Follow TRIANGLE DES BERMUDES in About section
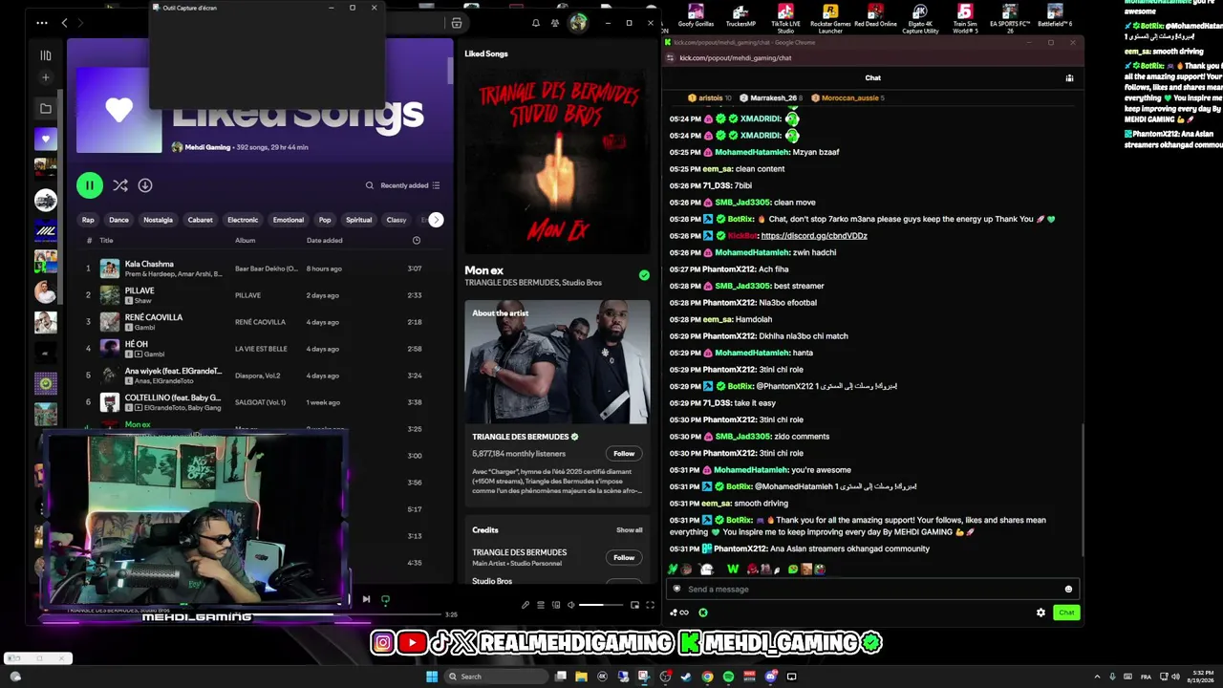1223x688 pixels. click(624, 453)
